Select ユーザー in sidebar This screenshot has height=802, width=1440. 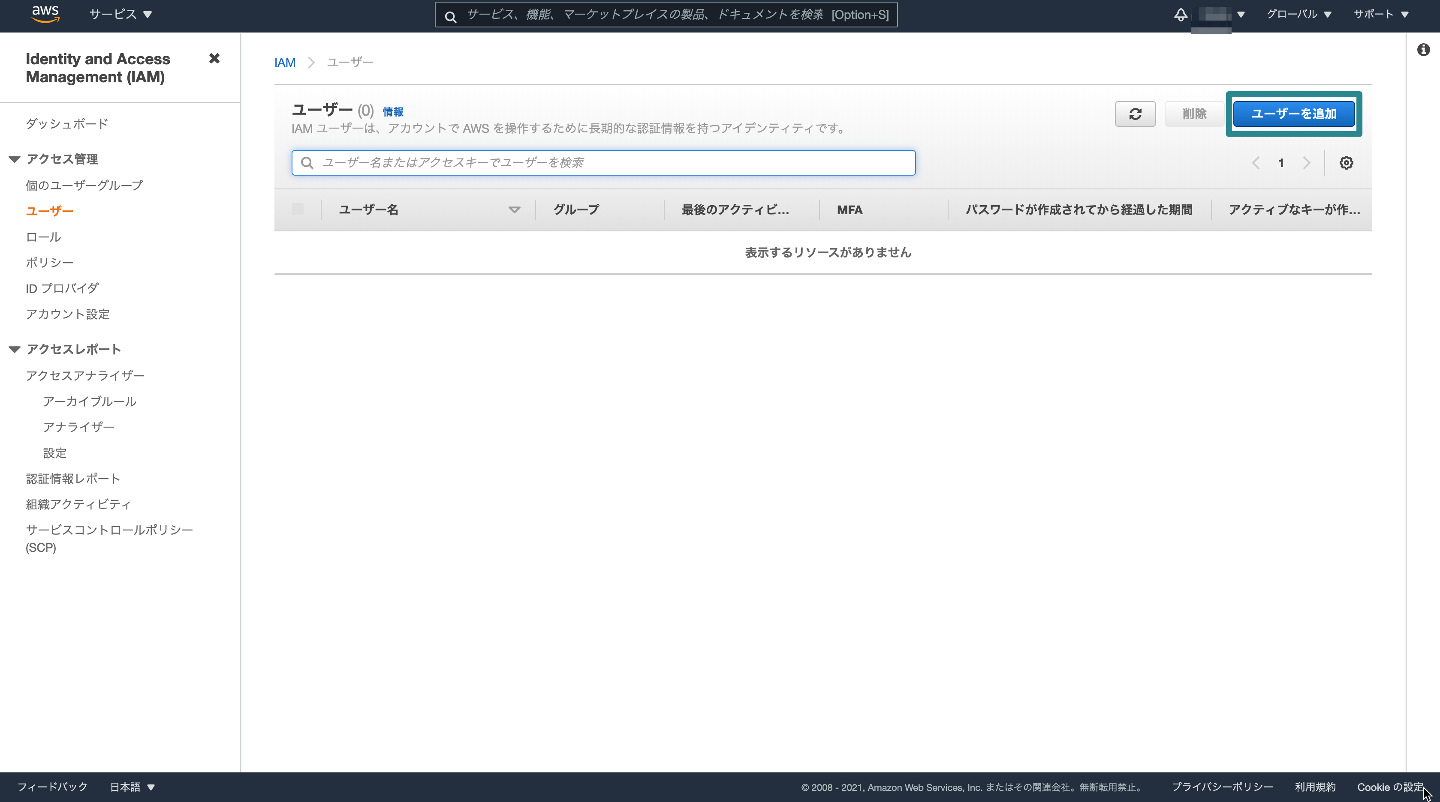click(50, 211)
